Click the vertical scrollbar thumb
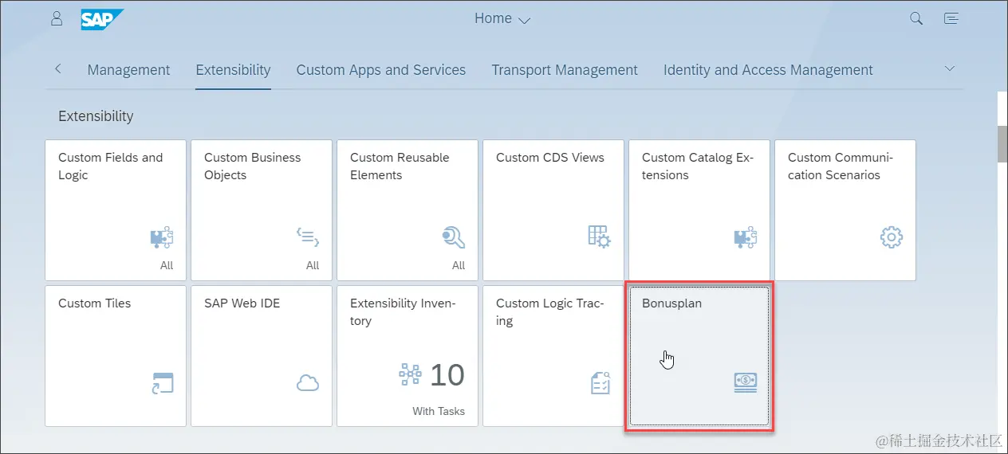The width and height of the screenshot is (1008, 454). [1002, 143]
